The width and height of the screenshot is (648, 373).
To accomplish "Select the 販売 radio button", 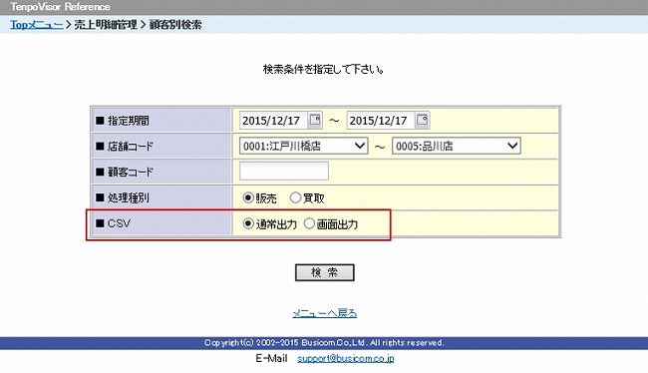I will (x=248, y=197).
